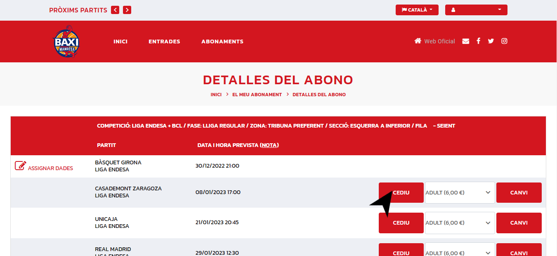Click the Pròxims Partits heading
The image size is (557, 256).
(x=78, y=10)
